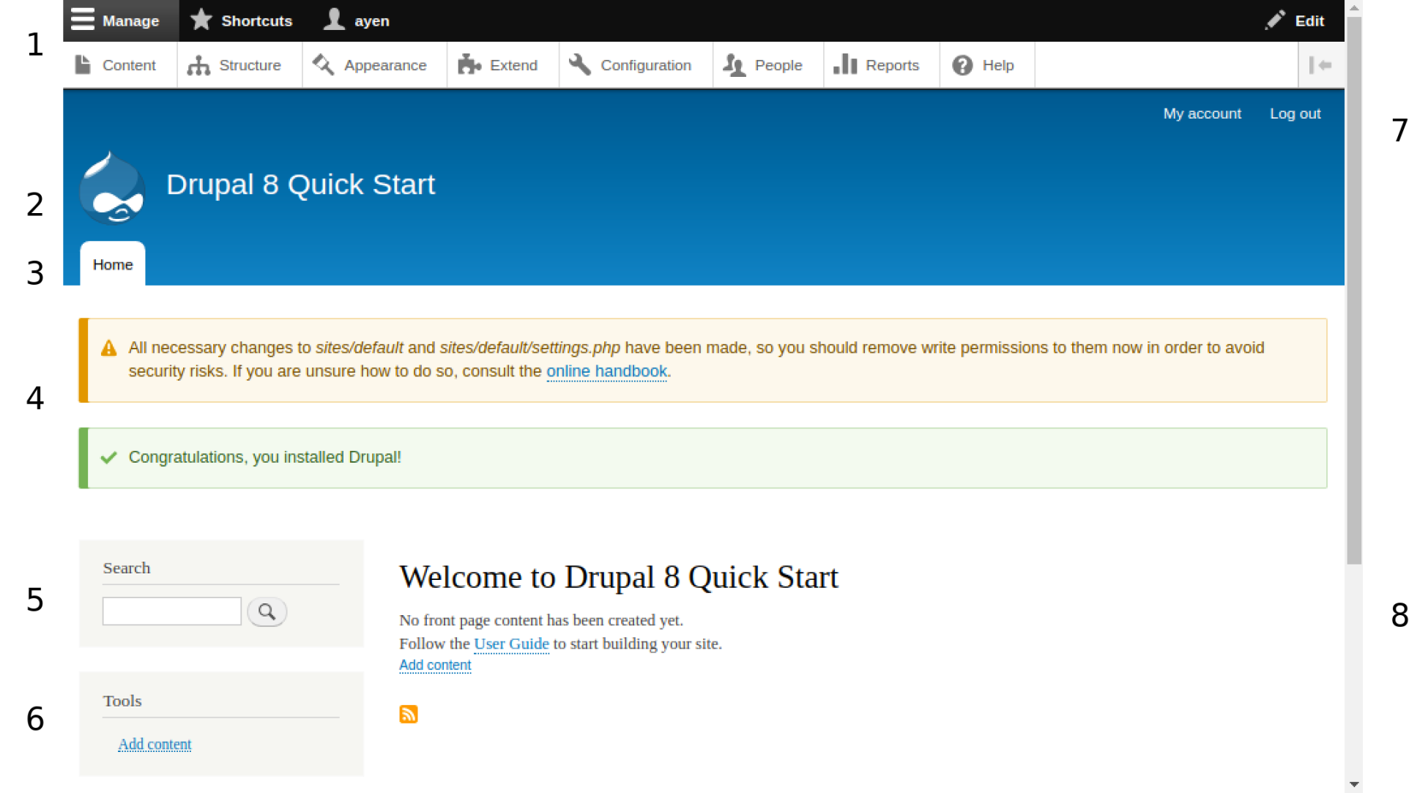Follow the online handbook link
1428x793 pixels.
pos(606,371)
